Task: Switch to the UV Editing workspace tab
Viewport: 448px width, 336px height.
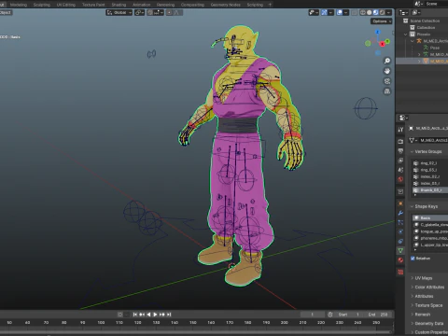Action: click(x=66, y=5)
